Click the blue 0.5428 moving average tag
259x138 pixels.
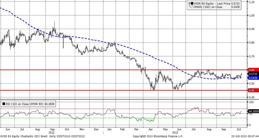tap(253, 78)
